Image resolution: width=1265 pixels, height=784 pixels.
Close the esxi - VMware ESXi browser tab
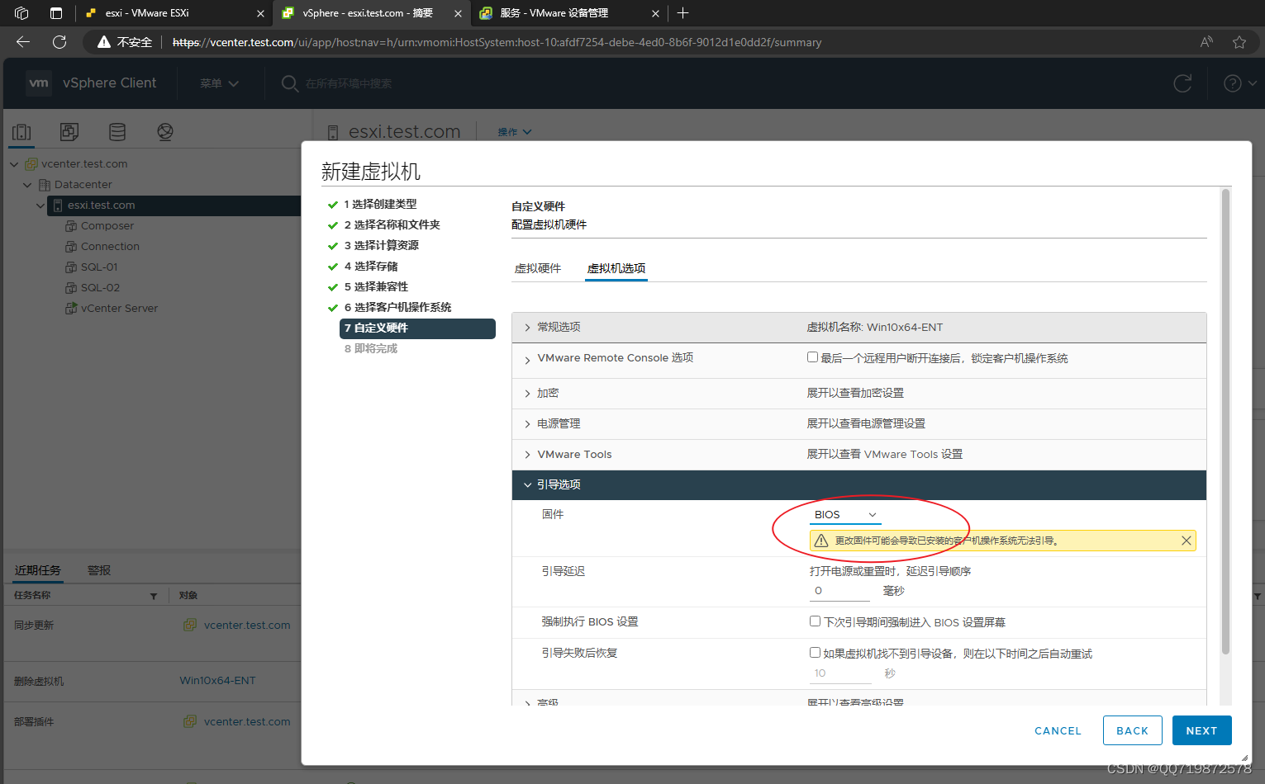pyautogui.click(x=260, y=13)
